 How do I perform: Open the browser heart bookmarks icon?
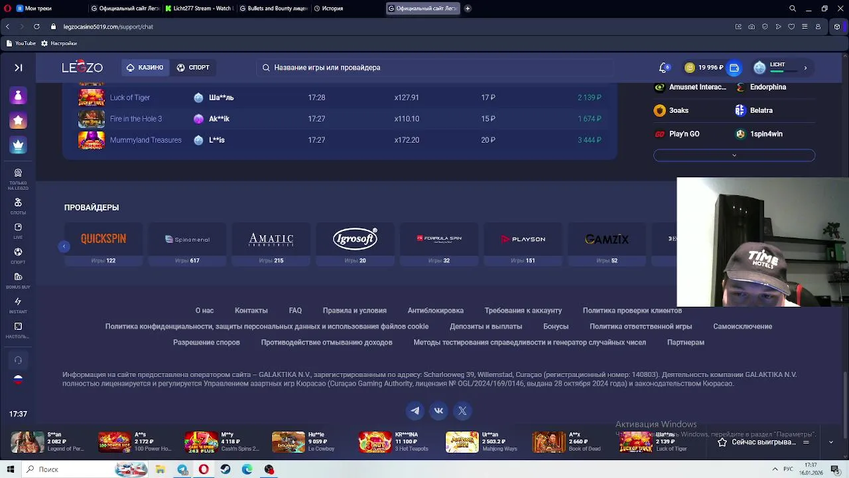coord(791,27)
